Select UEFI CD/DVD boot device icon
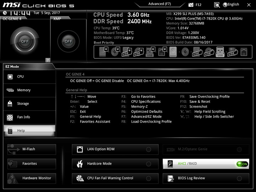Image resolution: width=256 pixels, height=192 pixels. coord(115,52)
